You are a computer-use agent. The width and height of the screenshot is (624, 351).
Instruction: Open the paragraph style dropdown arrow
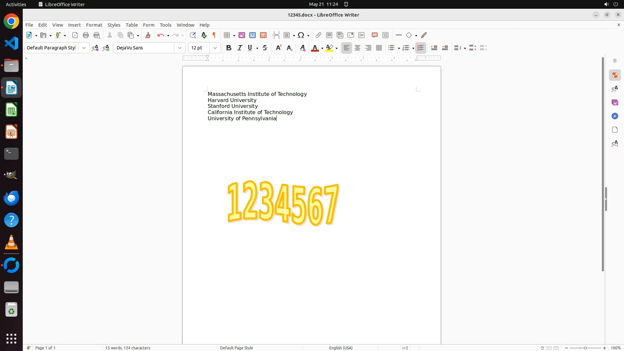pyautogui.click(x=84, y=48)
